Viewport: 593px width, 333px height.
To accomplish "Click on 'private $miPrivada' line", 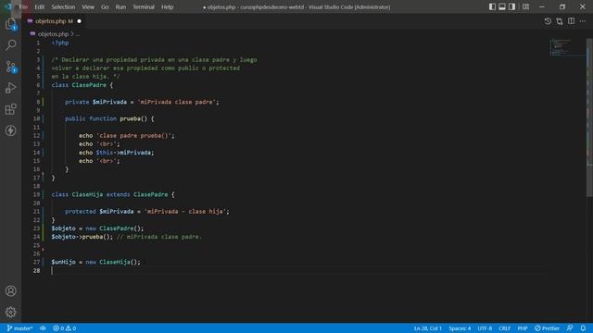I will [x=142, y=102].
